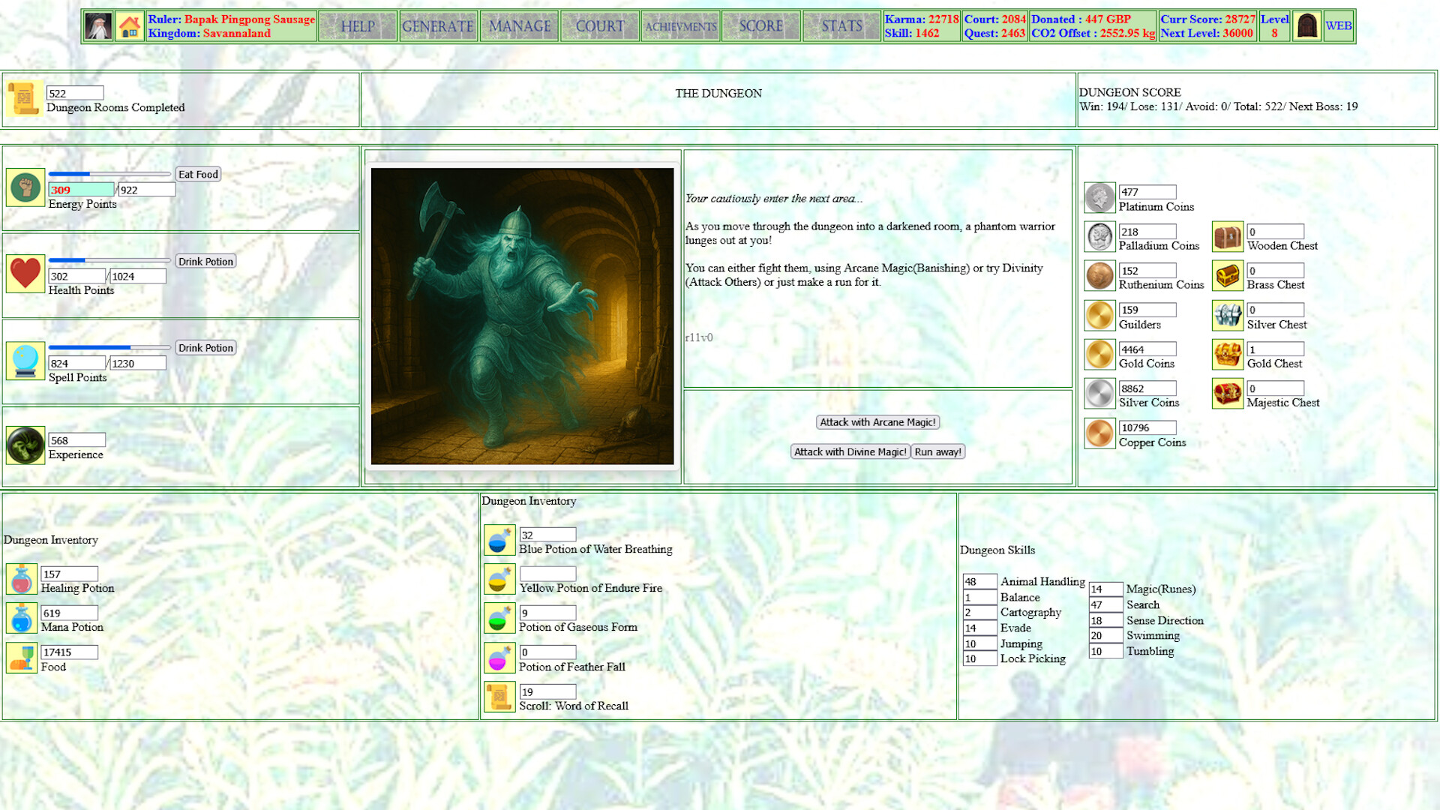Click the Spell Points progress bar

[109, 347]
